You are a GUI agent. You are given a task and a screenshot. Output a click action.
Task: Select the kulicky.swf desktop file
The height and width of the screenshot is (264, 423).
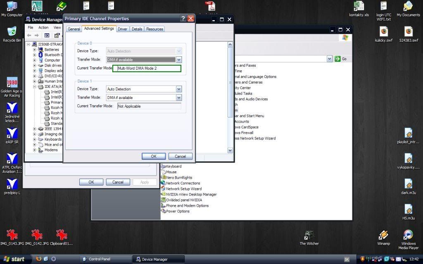point(384,35)
